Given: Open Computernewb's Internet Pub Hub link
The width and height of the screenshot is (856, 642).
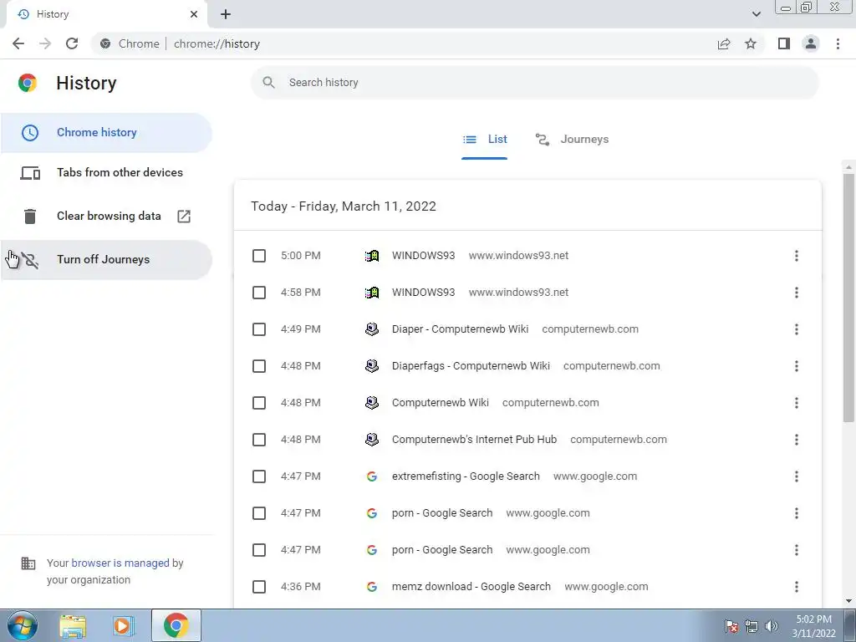Looking at the screenshot, I should click(x=475, y=440).
